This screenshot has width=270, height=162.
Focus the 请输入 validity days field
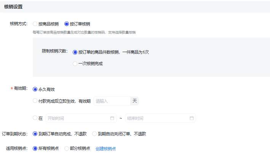click(x=111, y=101)
